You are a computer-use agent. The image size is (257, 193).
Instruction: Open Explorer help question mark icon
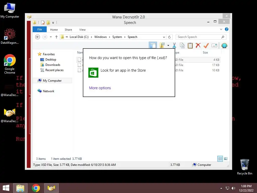coord(227,29)
